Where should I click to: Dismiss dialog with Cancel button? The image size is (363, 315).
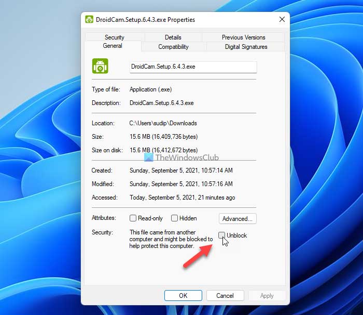tap(225, 295)
